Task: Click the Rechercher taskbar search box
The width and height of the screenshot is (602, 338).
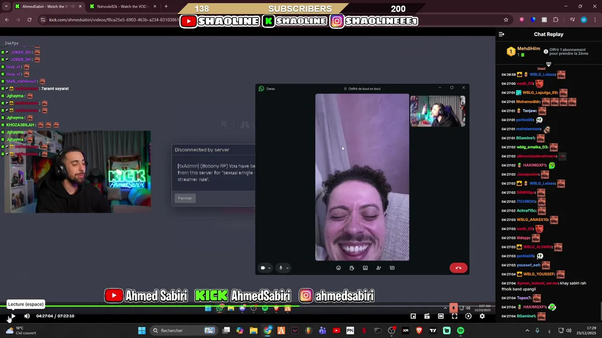Action: coord(183,330)
